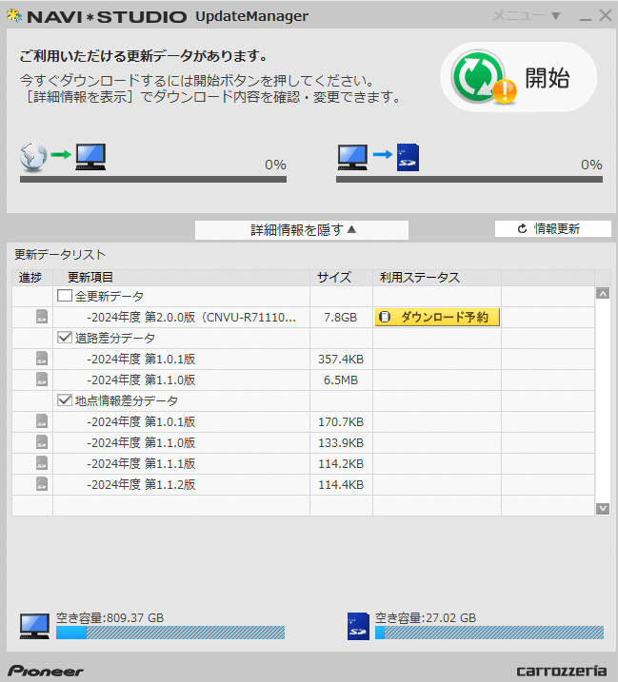Check the 全更新データ checkbox
Image resolution: width=618 pixels, height=682 pixels.
tap(65, 296)
